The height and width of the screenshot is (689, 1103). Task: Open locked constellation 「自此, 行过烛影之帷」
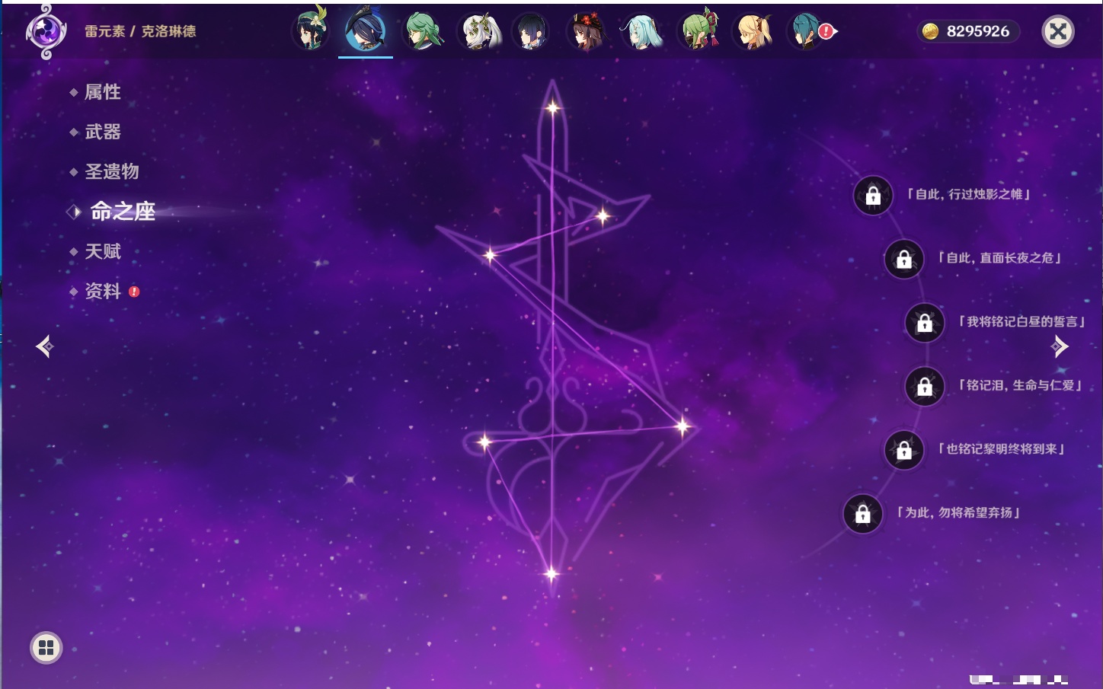pyautogui.click(x=873, y=196)
